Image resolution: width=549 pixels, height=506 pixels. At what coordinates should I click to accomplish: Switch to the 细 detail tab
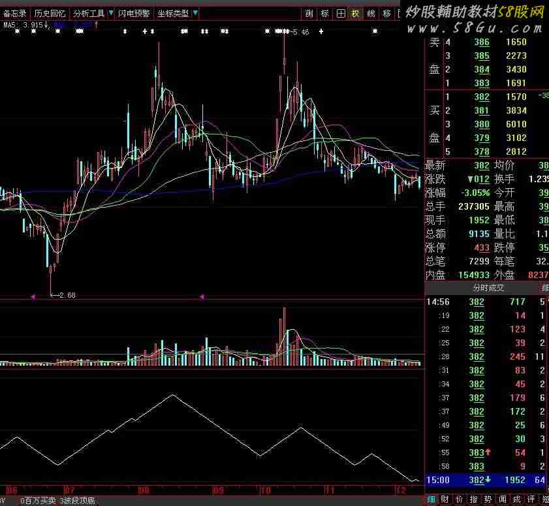coord(431,499)
